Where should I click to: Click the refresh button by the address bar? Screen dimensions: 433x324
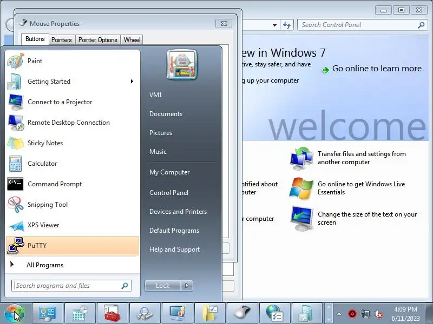click(x=287, y=25)
